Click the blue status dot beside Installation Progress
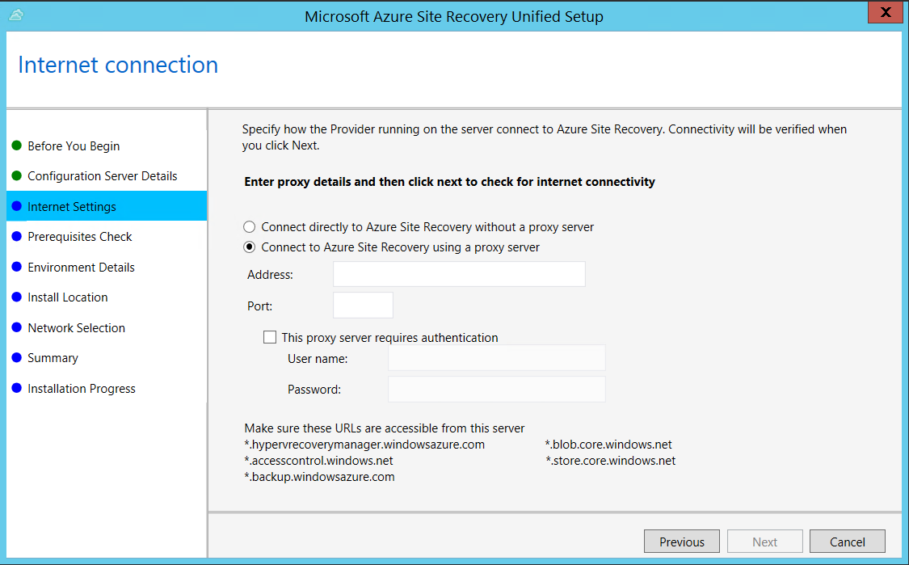The width and height of the screenshot is (909, 565). click(17, 389)
